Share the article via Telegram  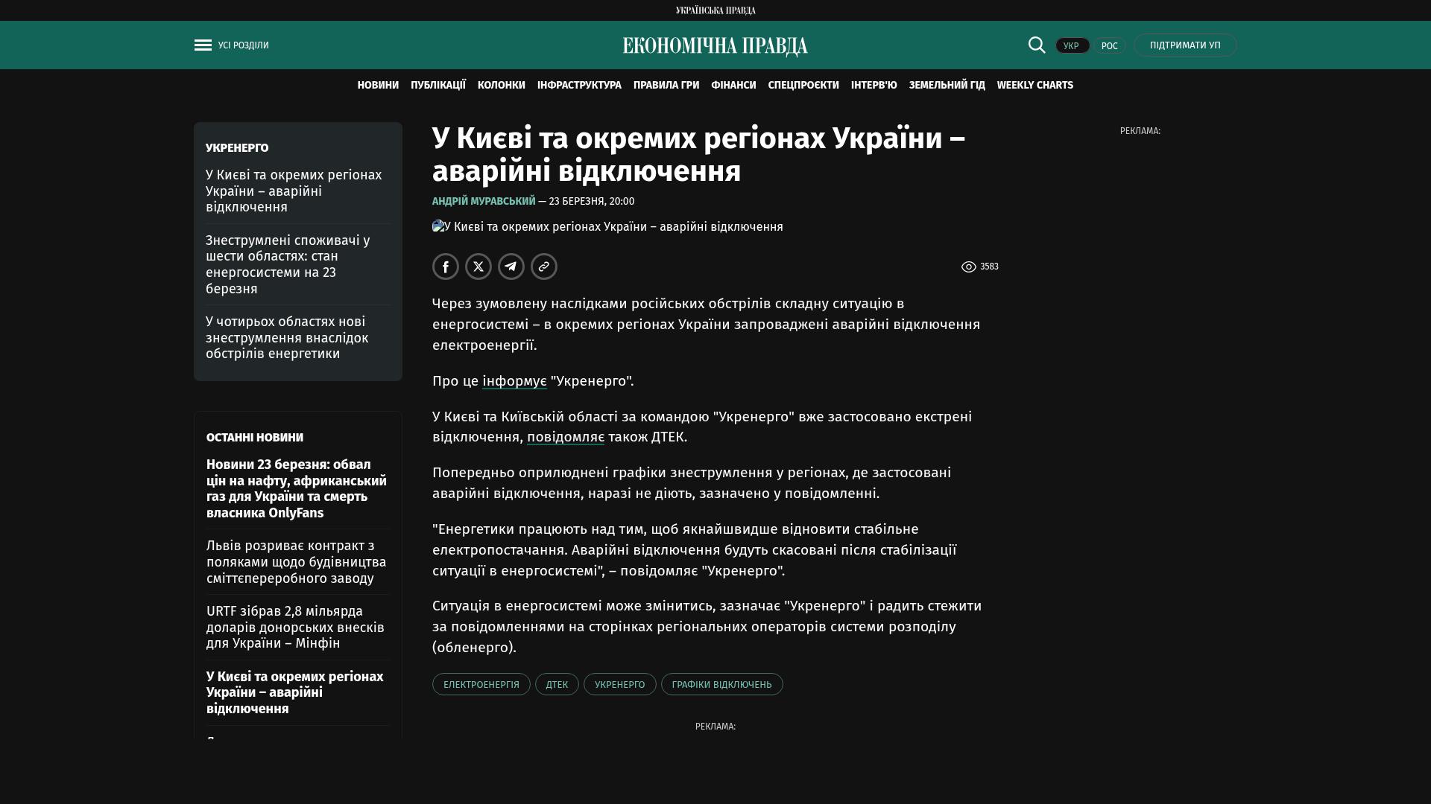click(511, 267)
